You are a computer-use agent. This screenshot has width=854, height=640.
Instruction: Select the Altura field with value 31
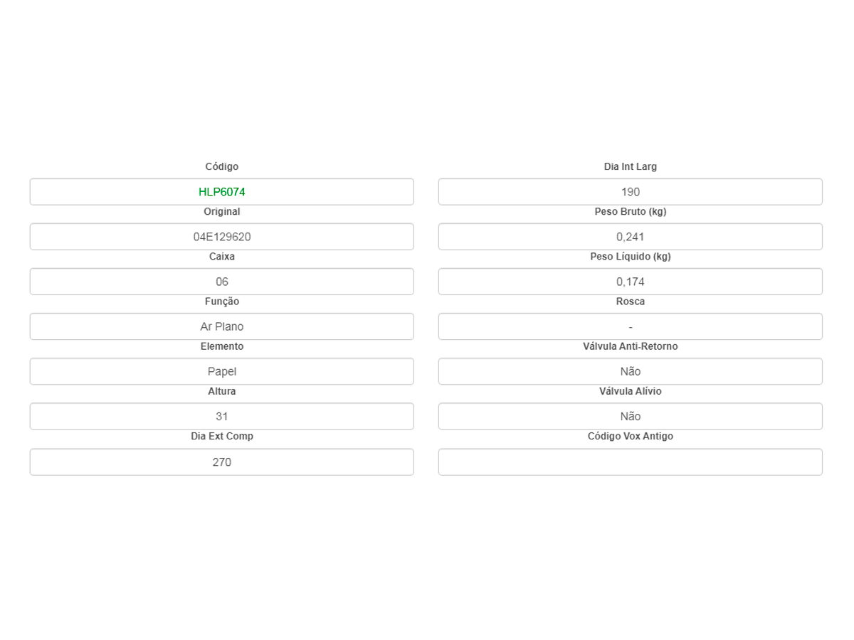(x=221, y=416)
